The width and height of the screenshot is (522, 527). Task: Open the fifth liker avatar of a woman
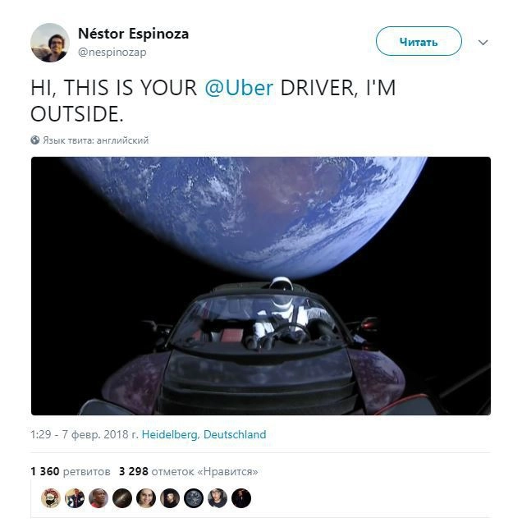point(146,497)
